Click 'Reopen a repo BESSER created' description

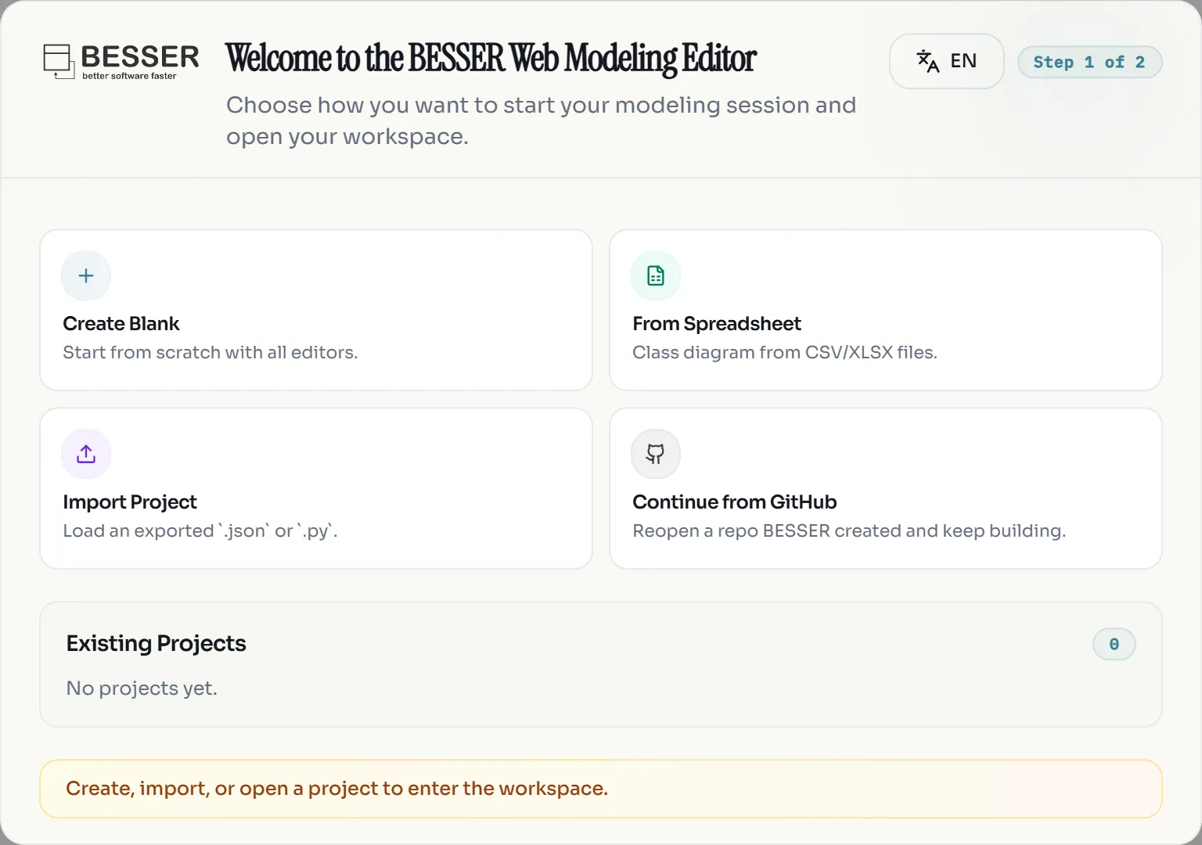click(x=849, y=531)
